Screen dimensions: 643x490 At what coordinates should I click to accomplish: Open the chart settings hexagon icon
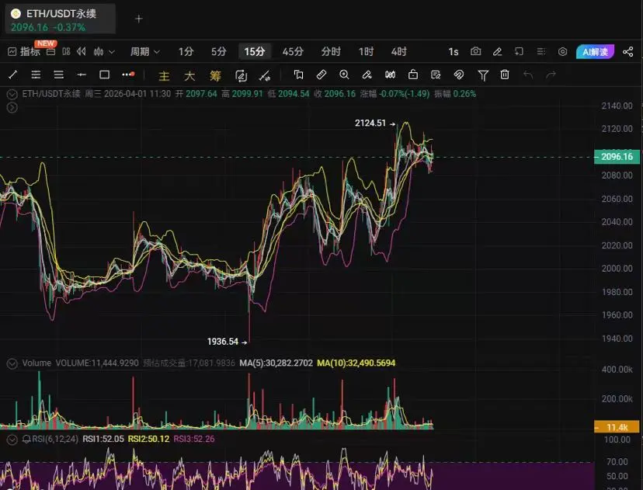562,51
